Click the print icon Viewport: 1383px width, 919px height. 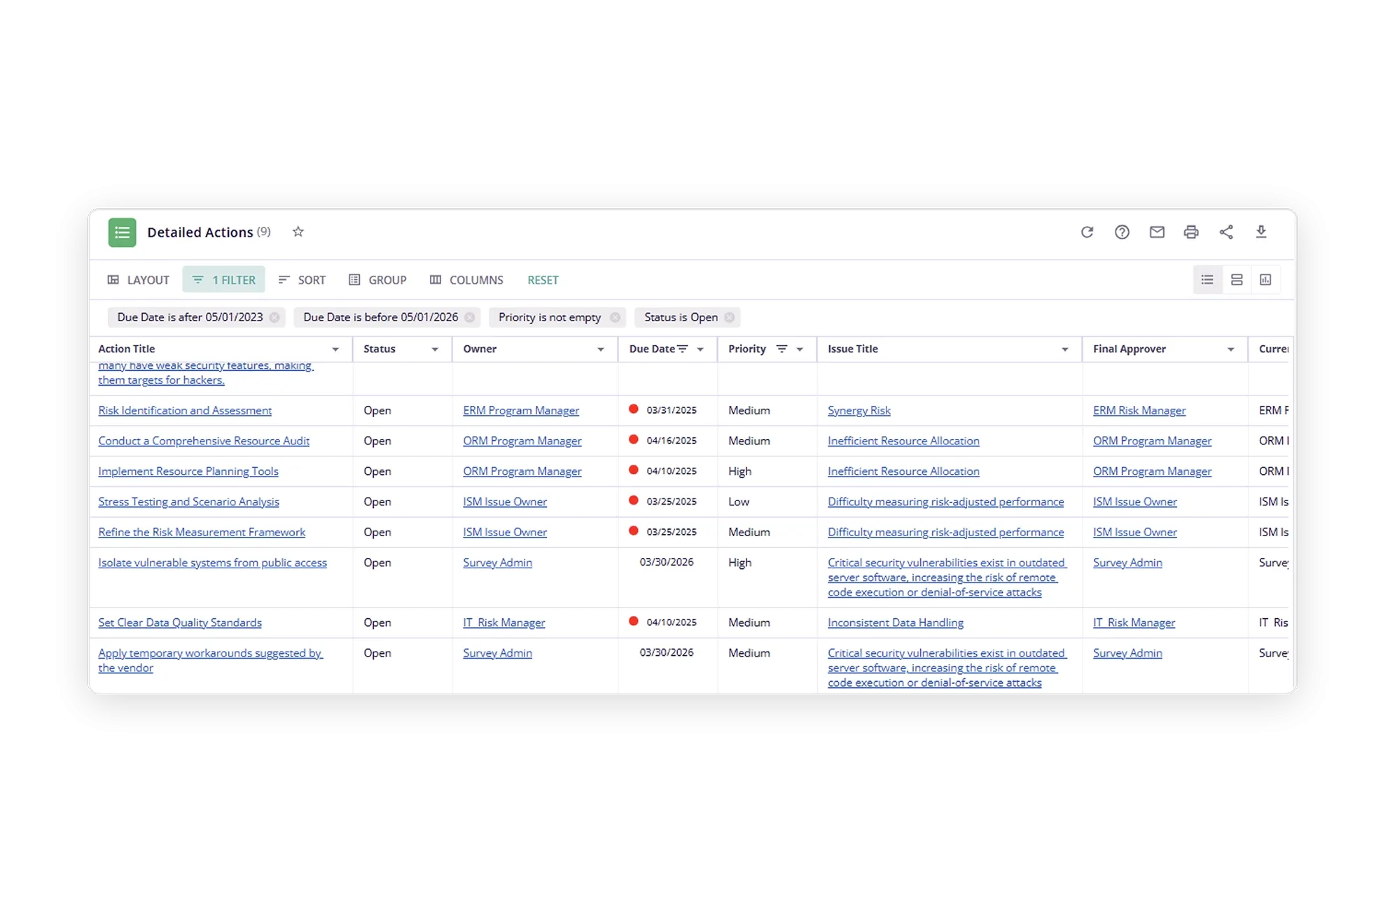1191,232
